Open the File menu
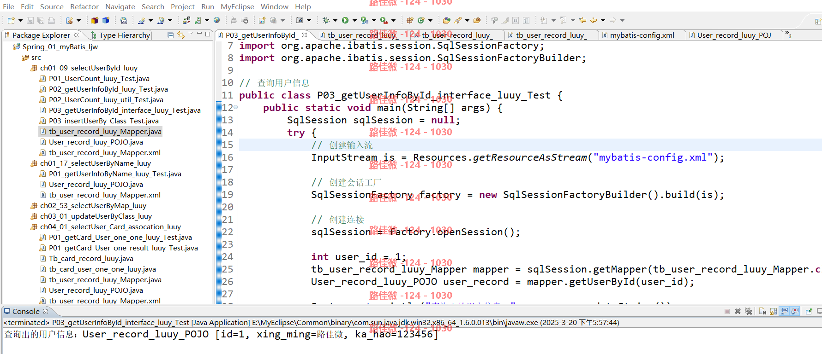The height and width of the screenshot is (354, 822). (x=8, y=6)
